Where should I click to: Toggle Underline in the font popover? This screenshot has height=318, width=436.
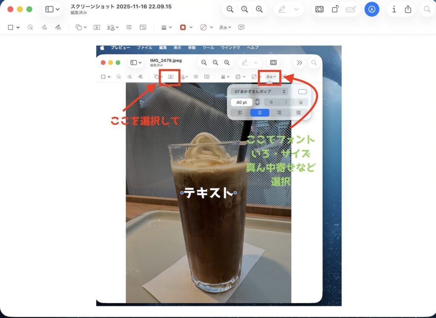pyautogui.click(x=301, y=102)
